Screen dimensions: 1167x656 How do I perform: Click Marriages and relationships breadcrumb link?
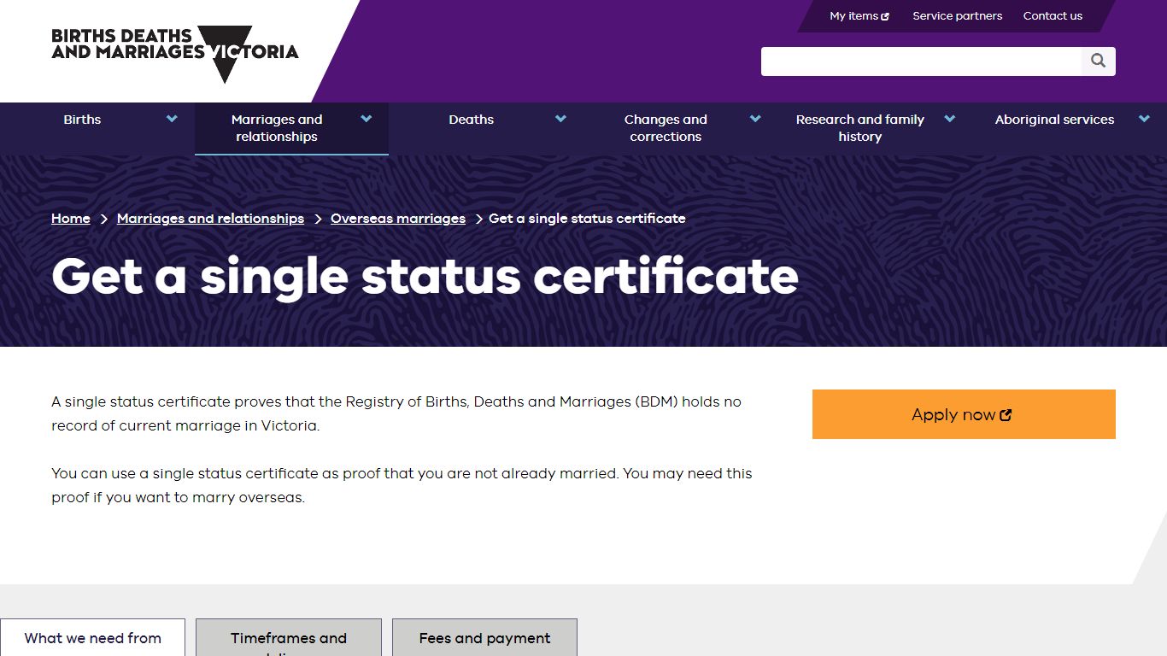pyautogui.click(x=210, y=219)
